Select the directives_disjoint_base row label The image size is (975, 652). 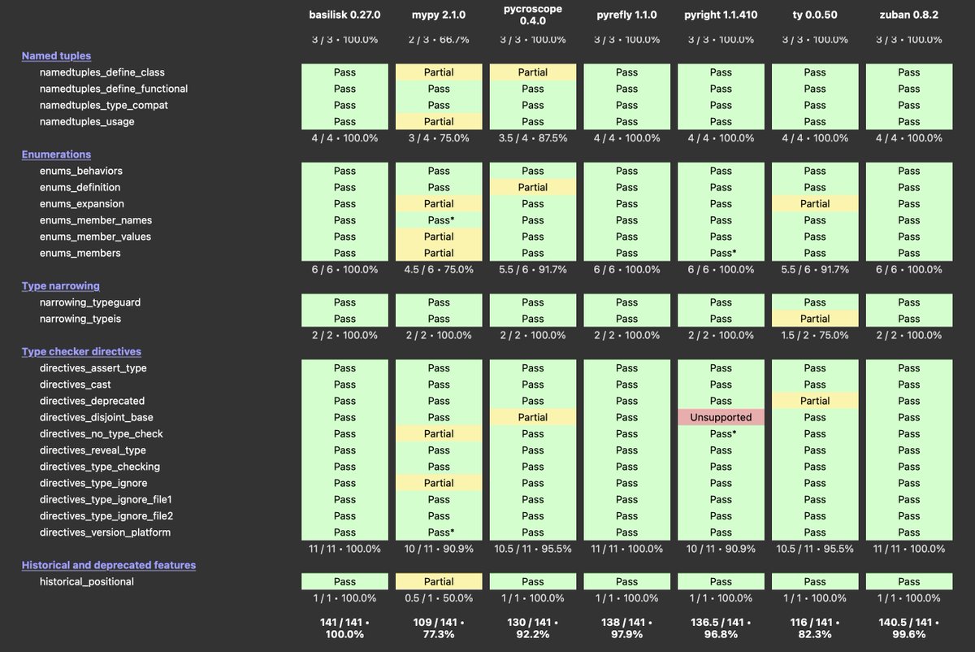96,417
